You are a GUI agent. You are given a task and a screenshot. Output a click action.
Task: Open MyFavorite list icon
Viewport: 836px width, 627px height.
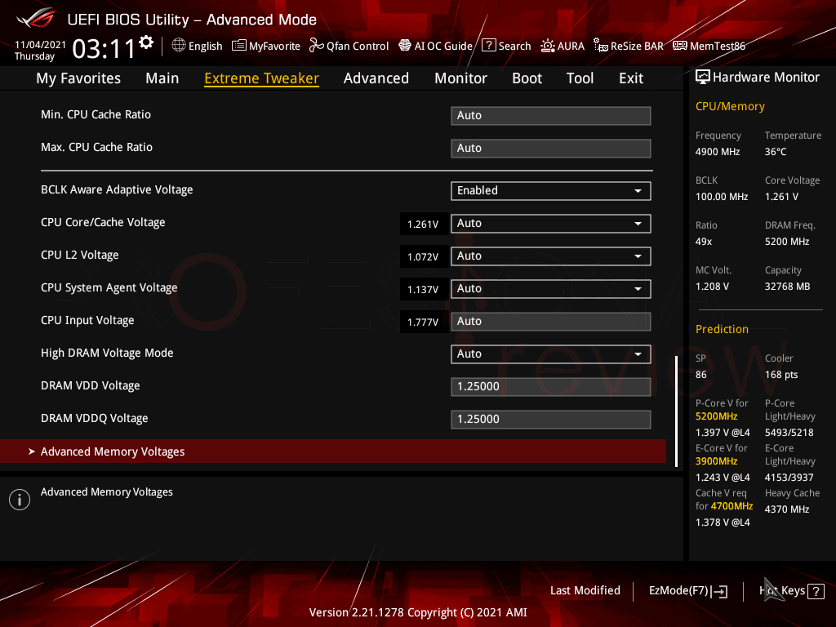pyautogui.click(x=239, y=46)
